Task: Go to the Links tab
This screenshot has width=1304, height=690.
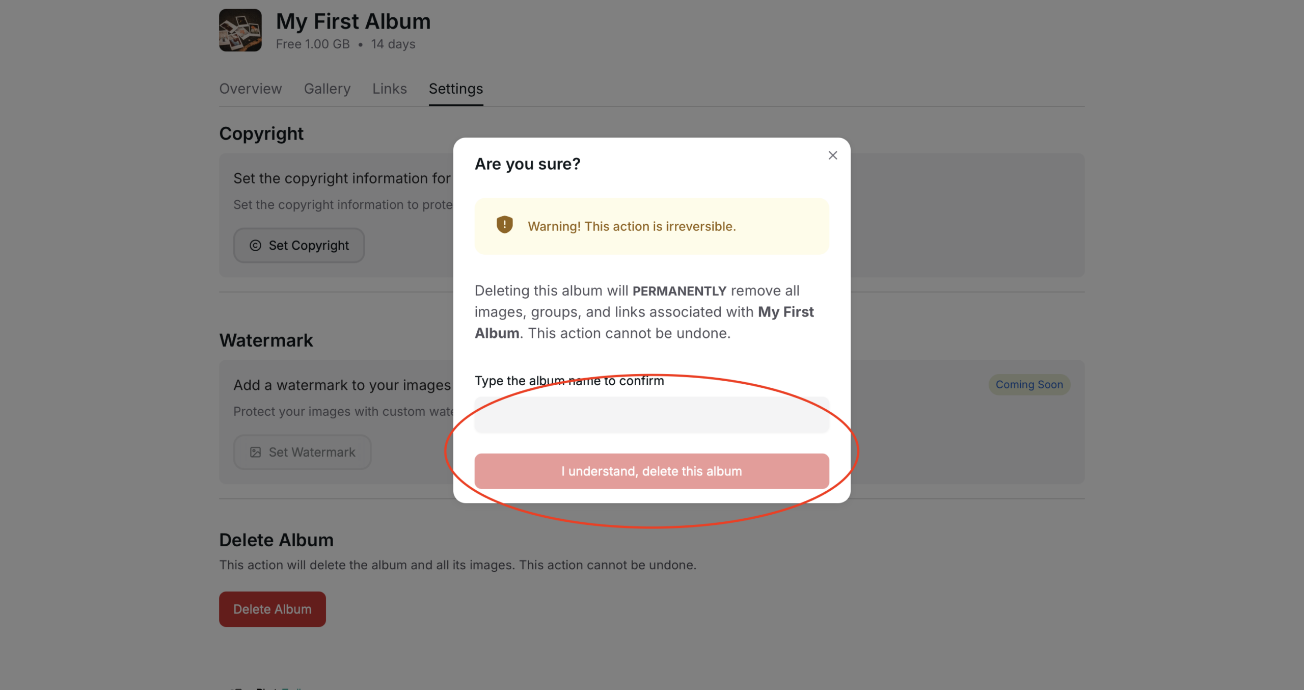Action: (x=389, y=89)
